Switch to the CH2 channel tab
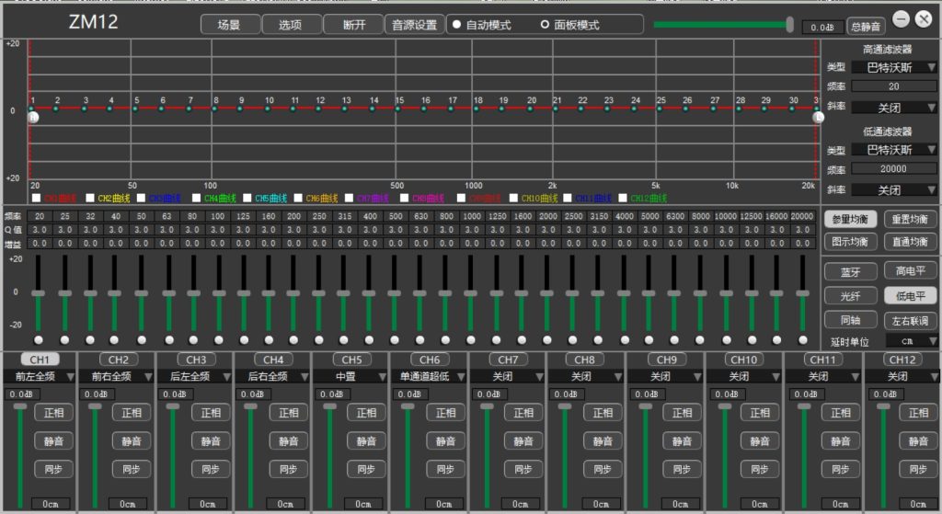The height and width of the screenshot is (514, 942). tap(119, 360)
